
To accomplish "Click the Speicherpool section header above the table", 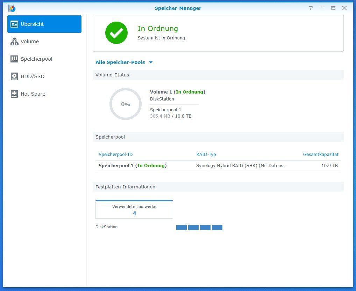I will coord(218,137).
